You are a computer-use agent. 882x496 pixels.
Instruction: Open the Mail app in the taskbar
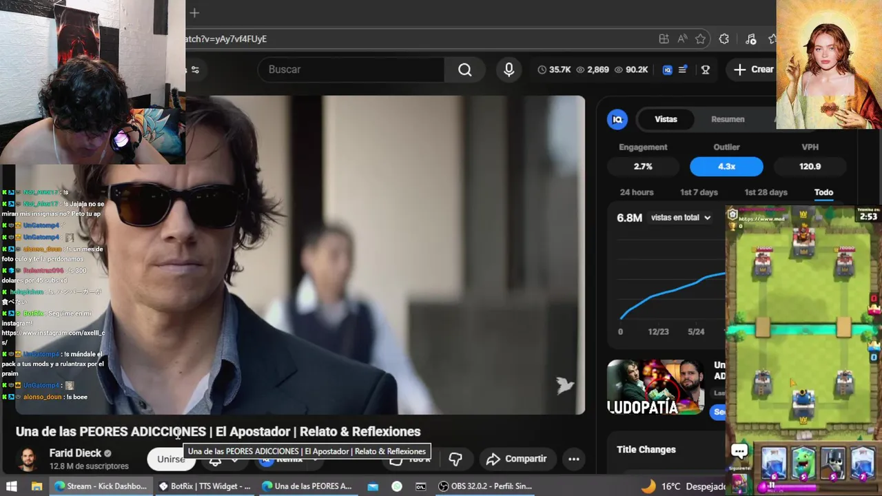click(373, 486)
